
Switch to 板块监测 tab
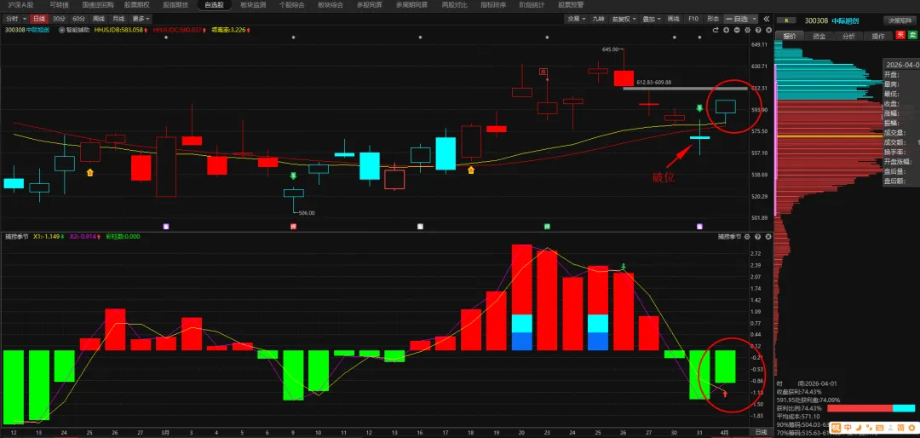coord(253,5)
